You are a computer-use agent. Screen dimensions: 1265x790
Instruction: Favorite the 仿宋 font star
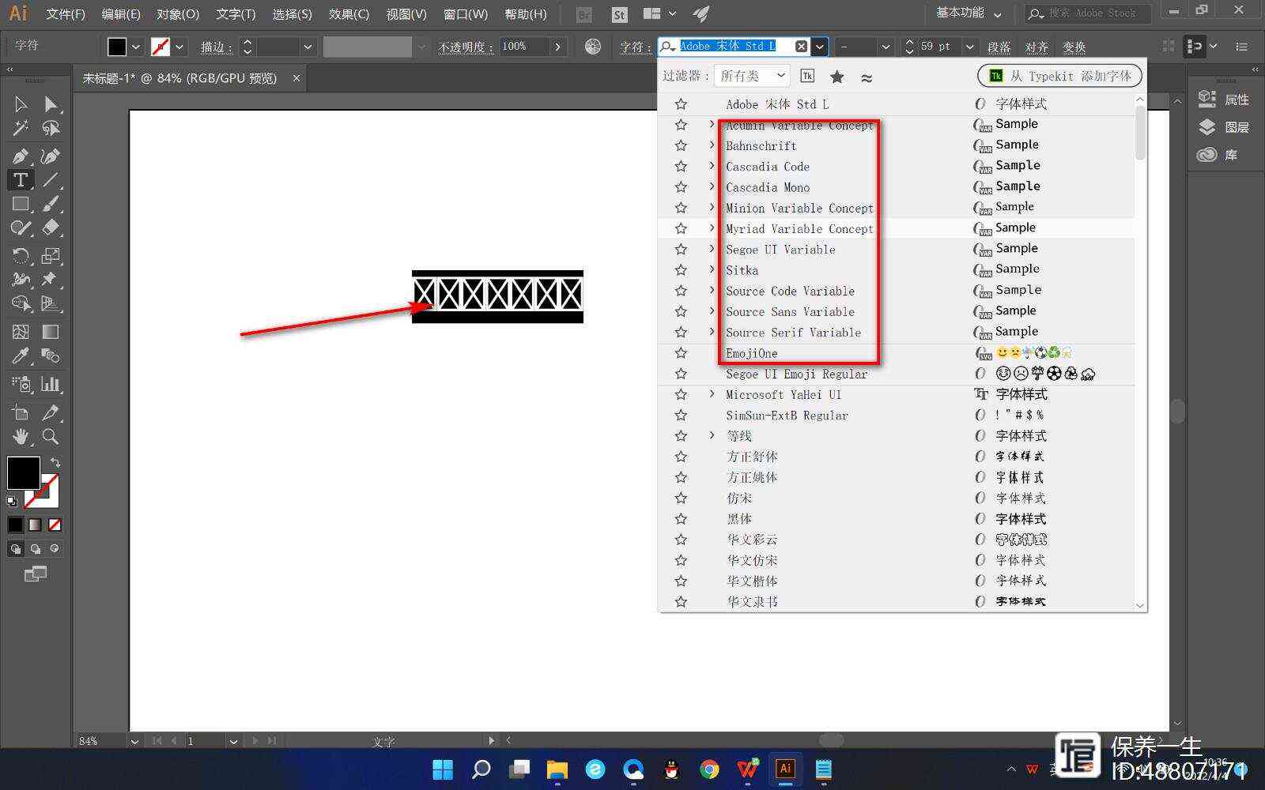tap(681, 498)
